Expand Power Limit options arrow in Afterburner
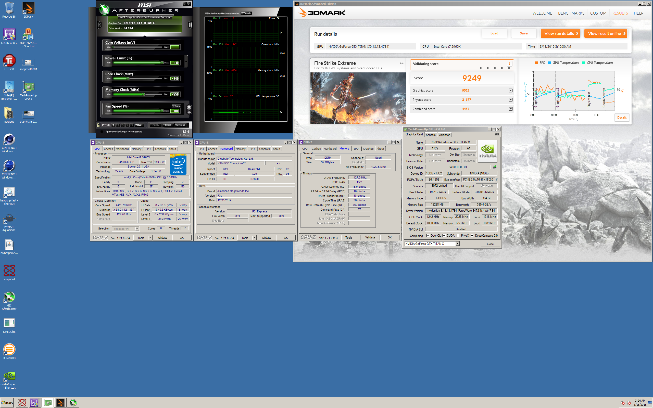The width and height of the screenshot is (653, 408). (x=186, y=61)
